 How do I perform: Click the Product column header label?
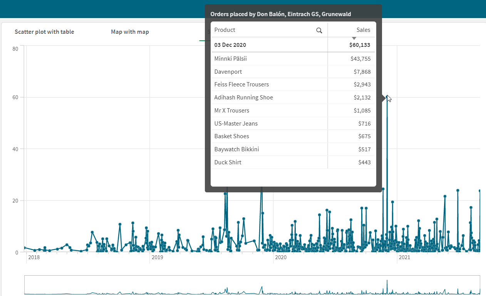pos(225,30)
